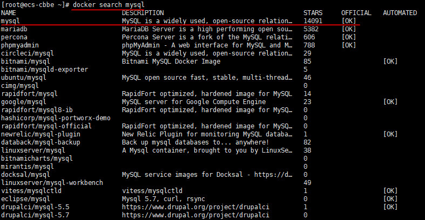425x220 pixels.
Task: Click the phpmyadmin entry name
Action: [x=20, y=45]
